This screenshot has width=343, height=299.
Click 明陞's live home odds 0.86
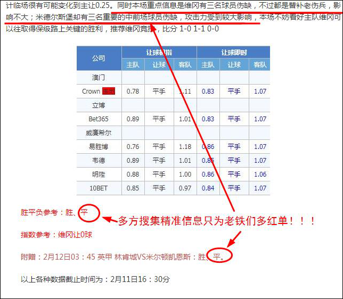(x=208, y=174)
